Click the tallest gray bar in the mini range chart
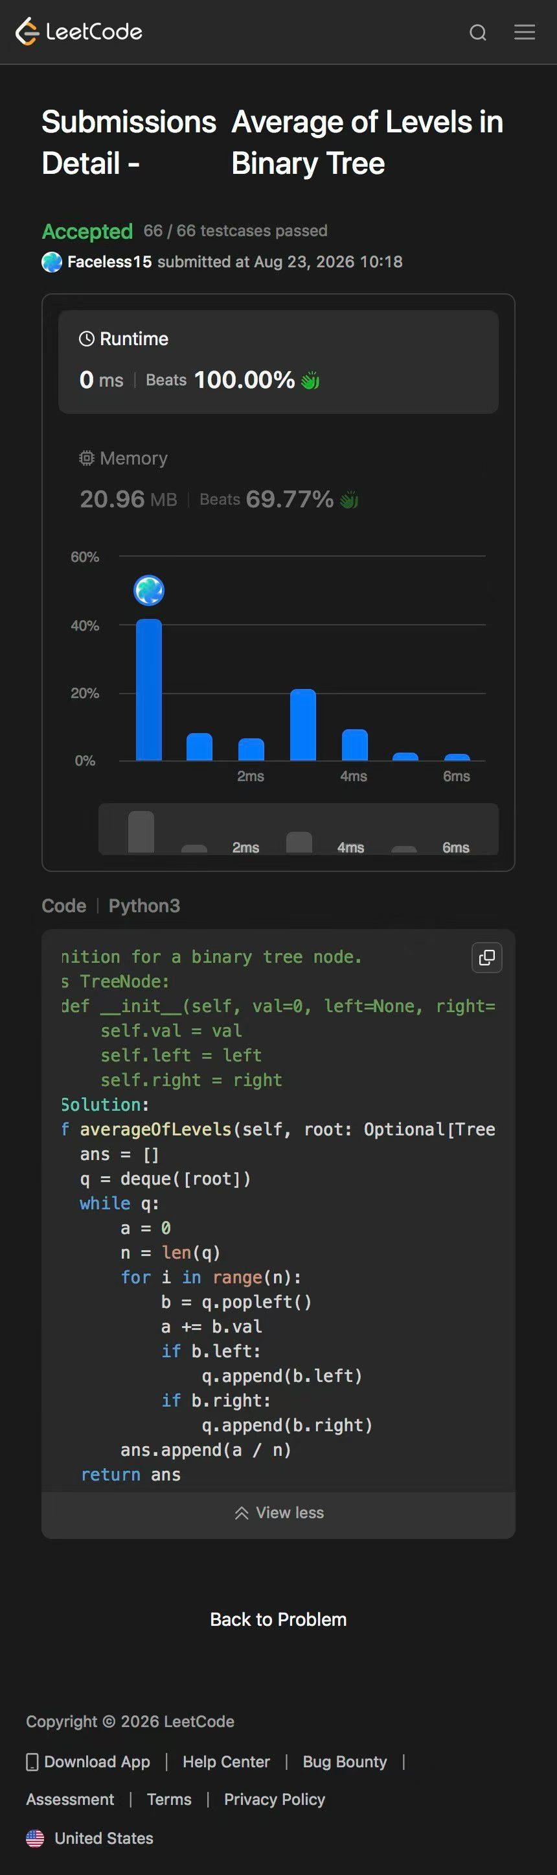Screen dimensions: 557x1875 141,831
